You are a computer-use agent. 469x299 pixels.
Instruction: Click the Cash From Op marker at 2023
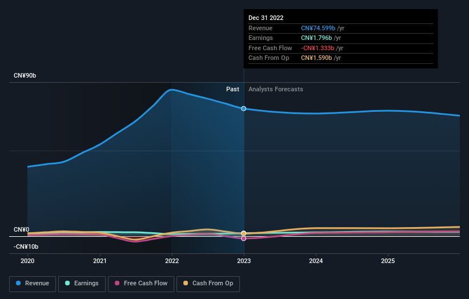tap(244, 233)
